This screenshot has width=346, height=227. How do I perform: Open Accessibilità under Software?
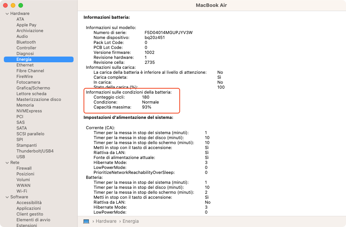point(29,202)
